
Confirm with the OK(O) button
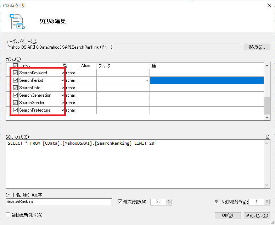click(x=228, y=215)
